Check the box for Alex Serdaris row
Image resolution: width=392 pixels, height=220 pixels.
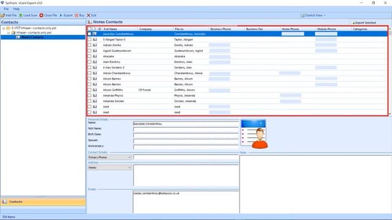[89, 67]
